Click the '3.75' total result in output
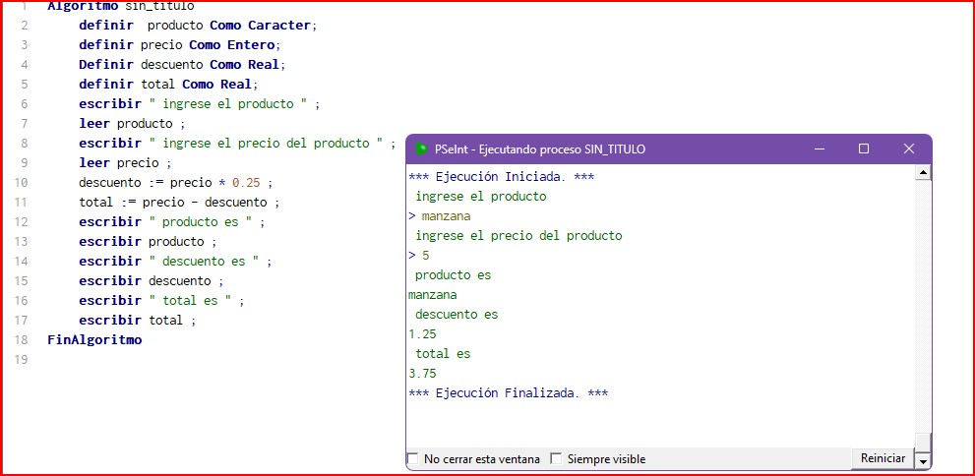 tap(422, 374)
